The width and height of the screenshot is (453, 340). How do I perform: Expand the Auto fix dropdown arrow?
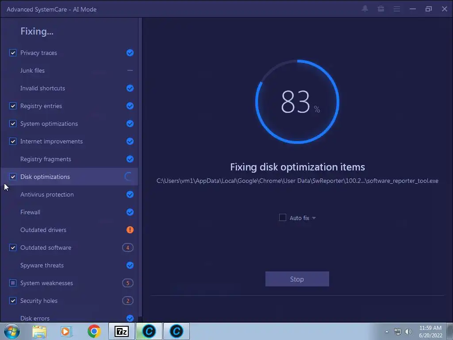(314, 218)
